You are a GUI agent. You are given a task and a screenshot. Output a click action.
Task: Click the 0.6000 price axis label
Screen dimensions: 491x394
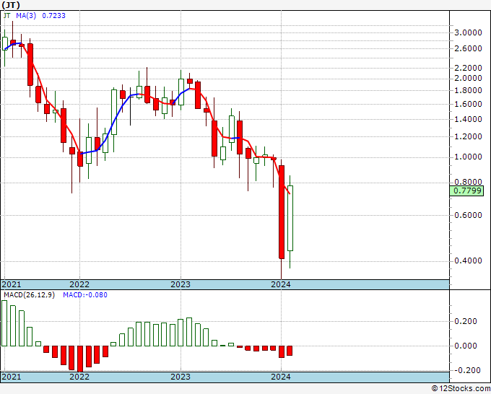coord(468,215)
